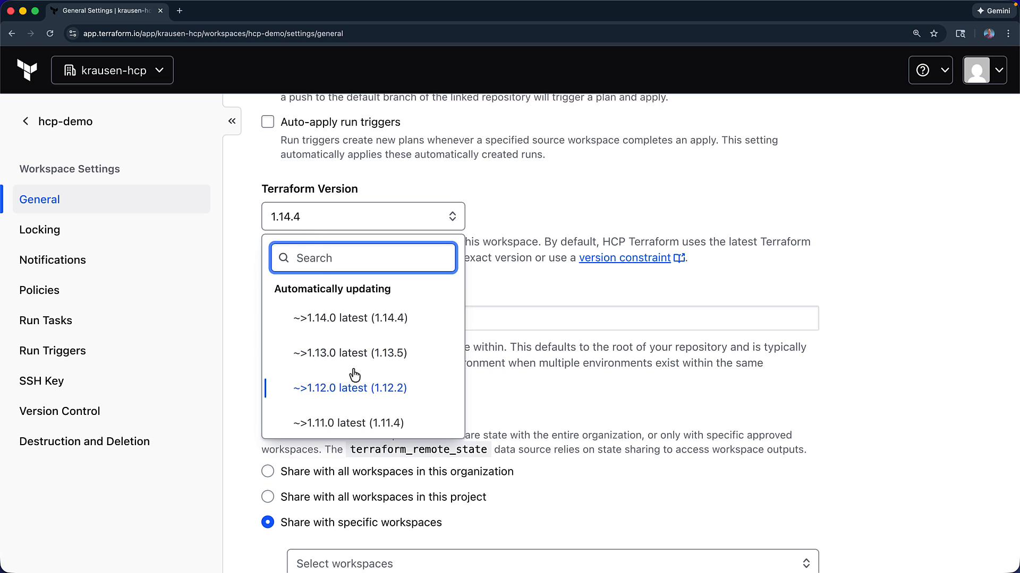Click the browser address bar URL
This screenshot has width=1020, height=573.
(213, 33)
